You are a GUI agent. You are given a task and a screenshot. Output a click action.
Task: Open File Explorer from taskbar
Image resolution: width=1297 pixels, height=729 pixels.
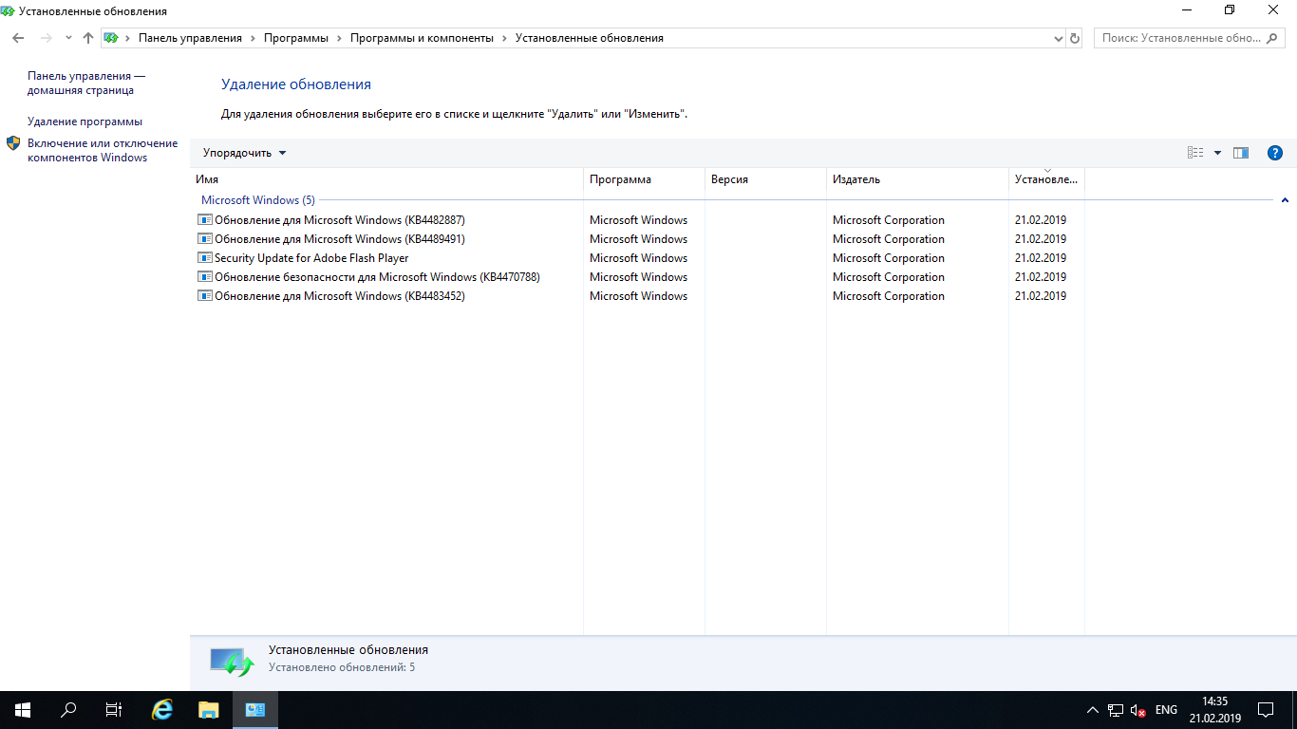click(x=209, y=710)
